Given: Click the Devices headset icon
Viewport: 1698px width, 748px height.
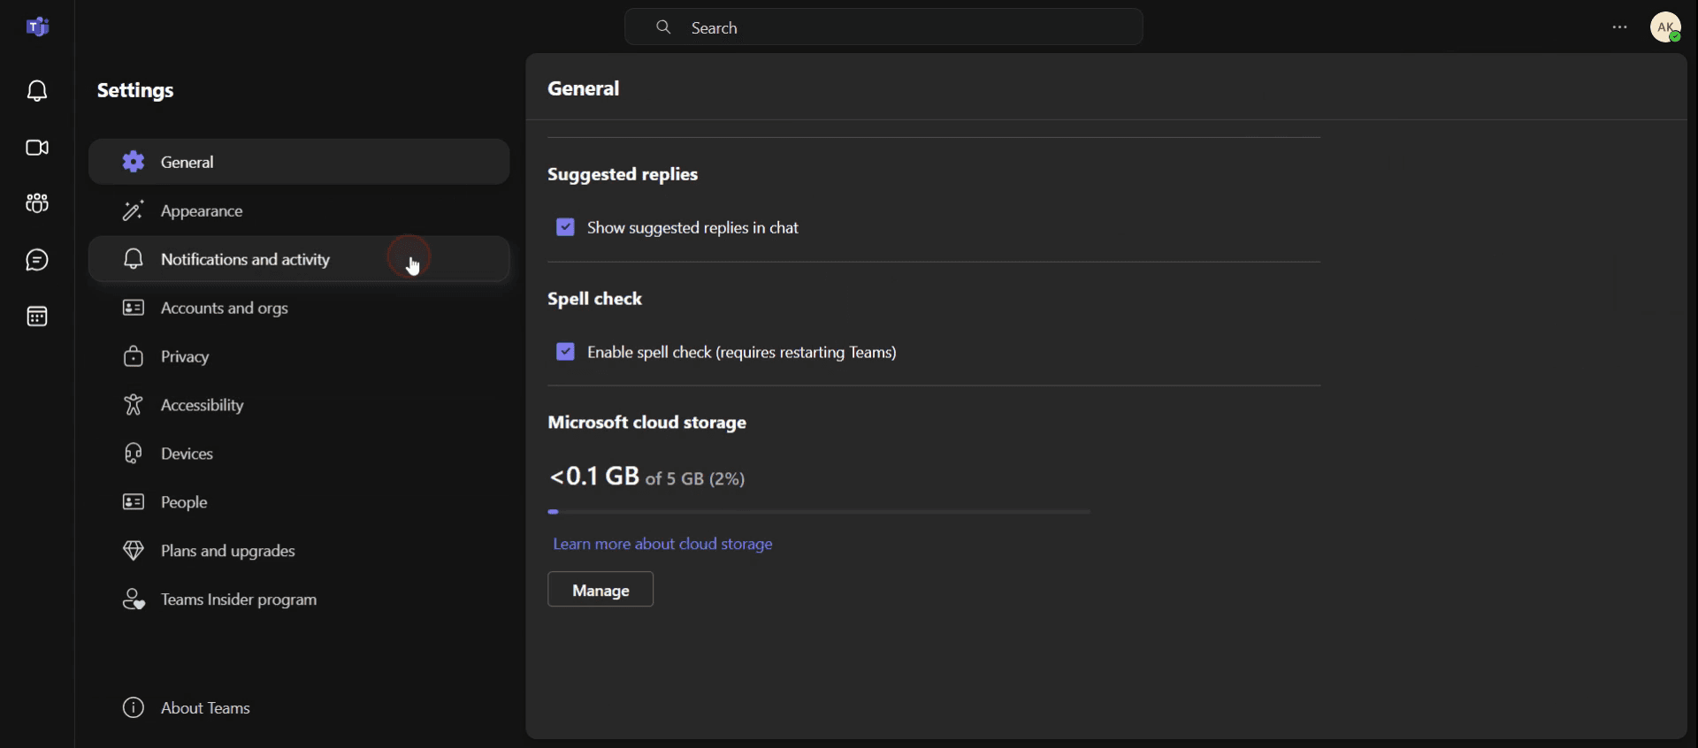Looking at the screenshot, I should pyautogui.click(x=133, y=454).
